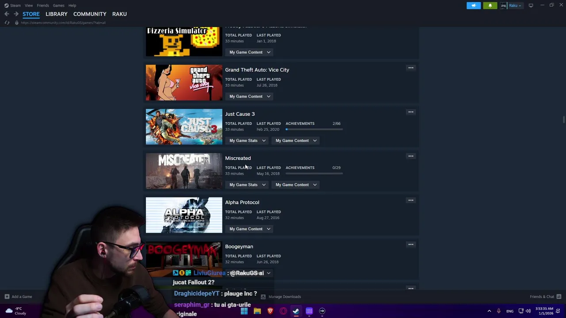The height and width of the screenshot is (318, 566).
Task: Click the Alpha Protocol game thumbnail
Action: click(184, 215)
